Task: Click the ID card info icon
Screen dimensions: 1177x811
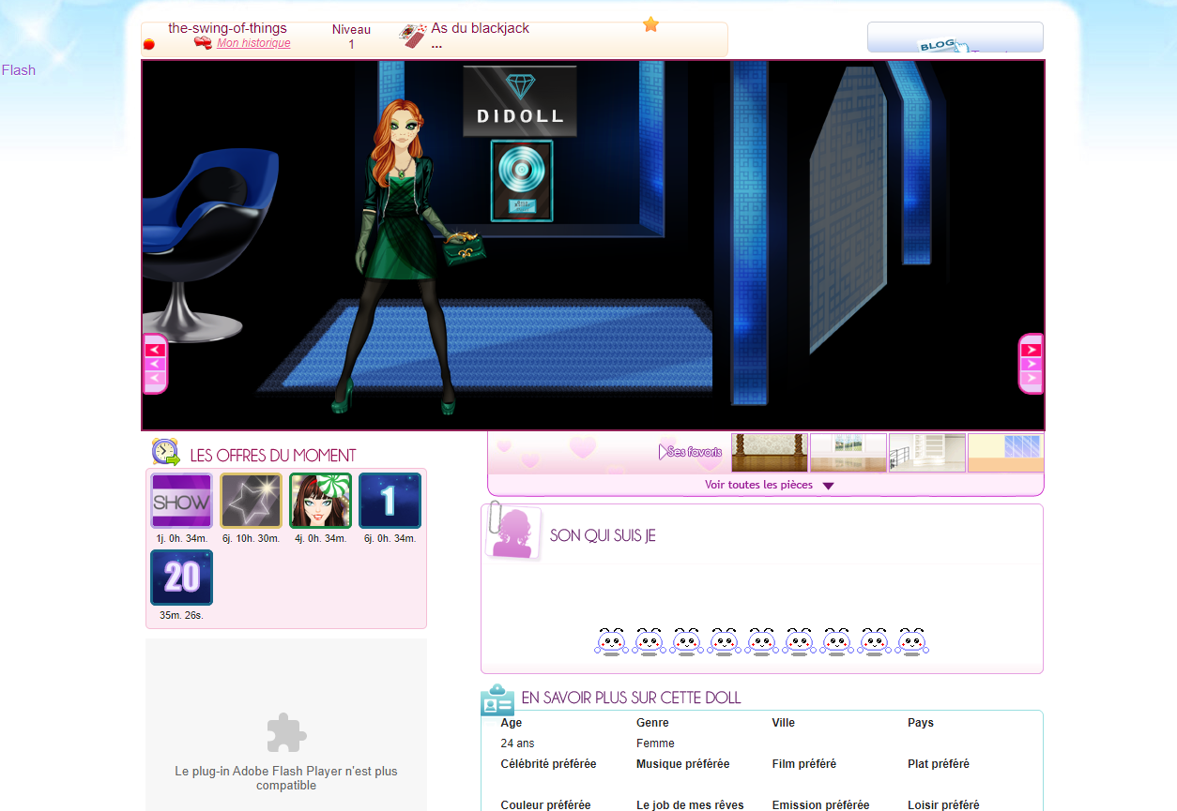Action: click(x=497, y=700)
